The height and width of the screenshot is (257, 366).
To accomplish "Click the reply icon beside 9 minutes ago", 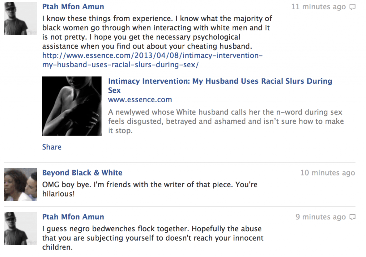I will point(352,217).
